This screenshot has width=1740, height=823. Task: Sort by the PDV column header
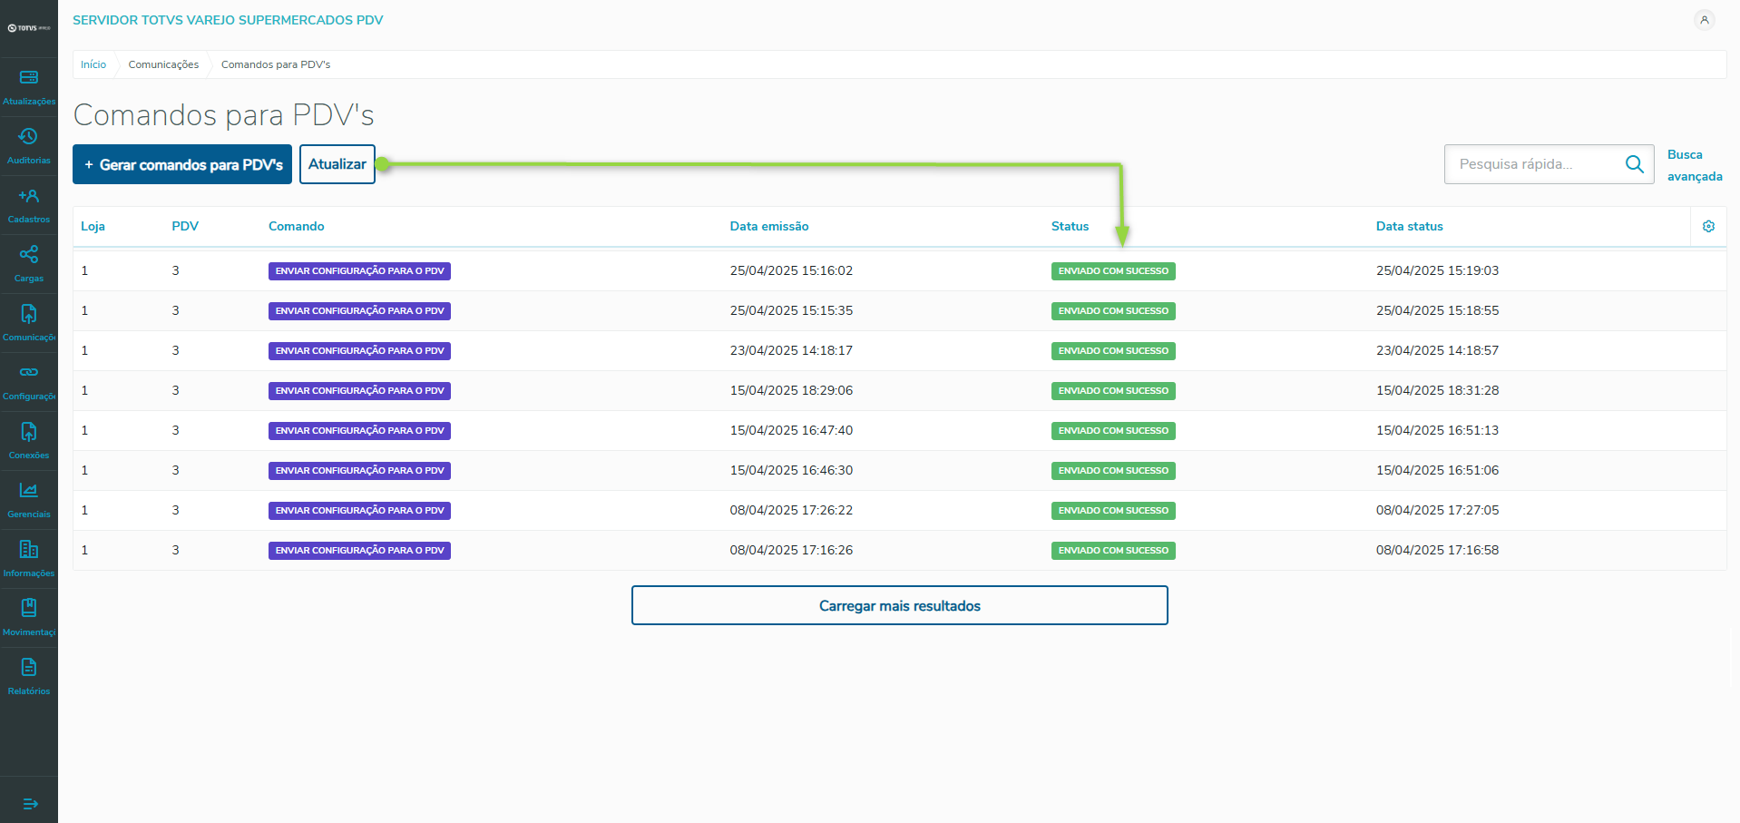click(x=185, y=227)
